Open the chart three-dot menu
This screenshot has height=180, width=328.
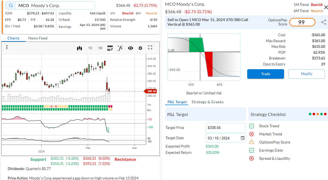pyautogui.click(x=7, y=47)
